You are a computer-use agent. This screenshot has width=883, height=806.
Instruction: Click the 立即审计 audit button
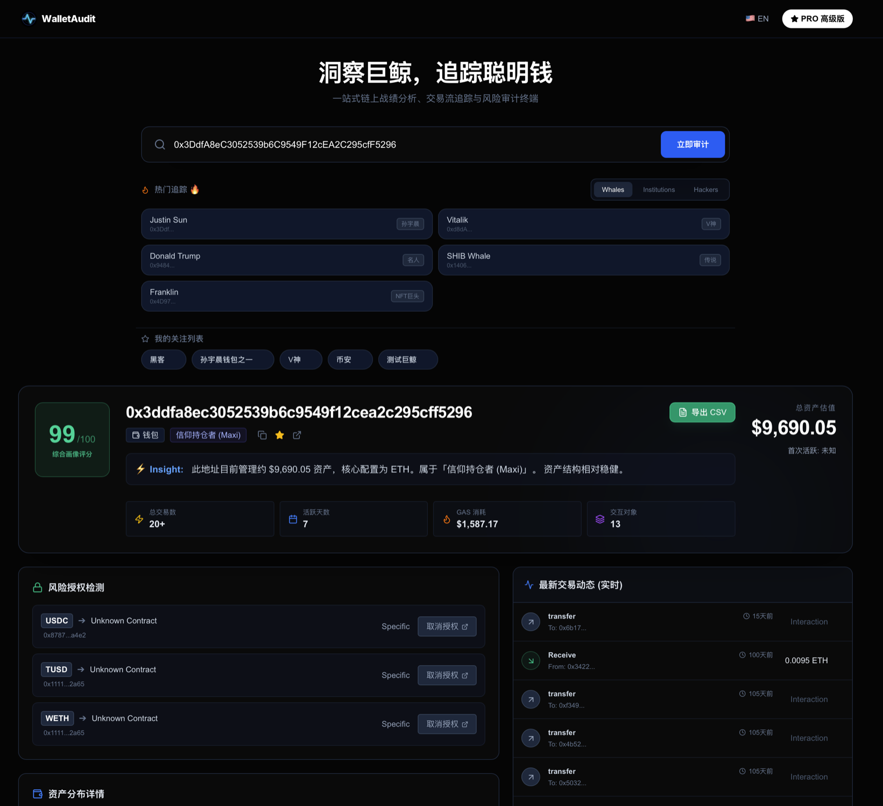(x=693, y=145)
